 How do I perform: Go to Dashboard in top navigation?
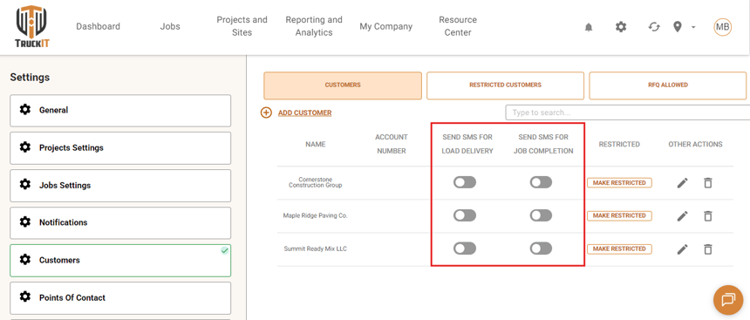pos(98,26)
